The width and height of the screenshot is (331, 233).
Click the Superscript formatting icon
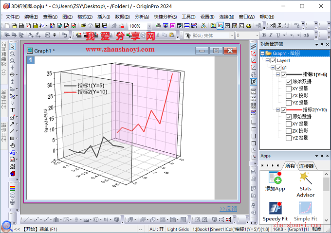(285, 35)
